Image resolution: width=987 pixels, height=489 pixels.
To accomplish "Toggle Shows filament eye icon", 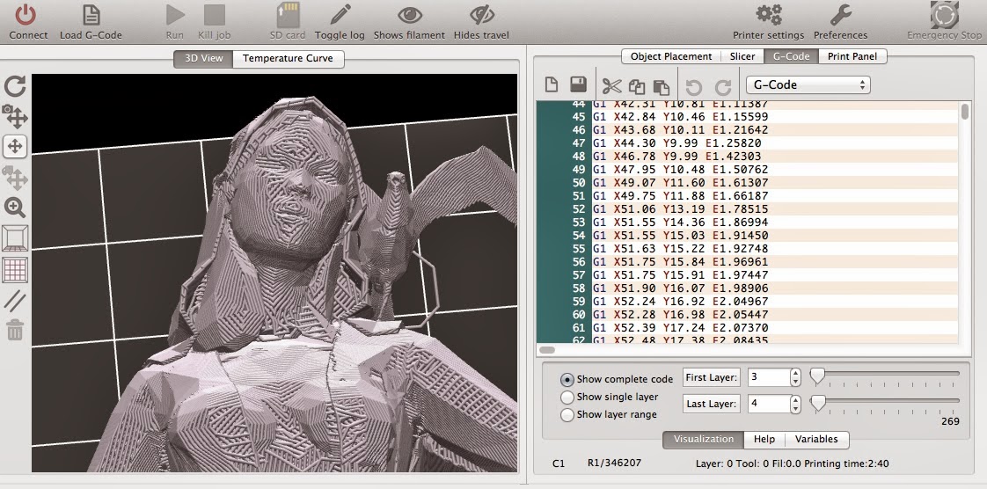I will click(x=409, y=14).
